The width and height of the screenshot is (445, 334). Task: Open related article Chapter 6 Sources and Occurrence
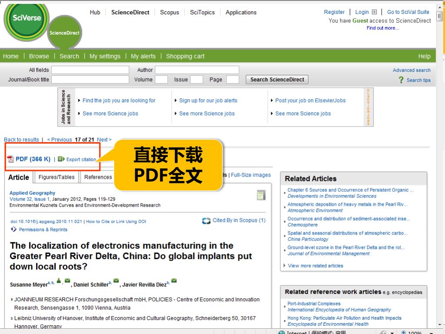[350, 190]
